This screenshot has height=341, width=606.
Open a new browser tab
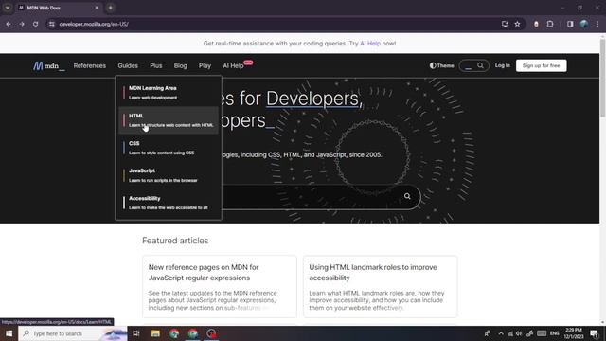110,8
